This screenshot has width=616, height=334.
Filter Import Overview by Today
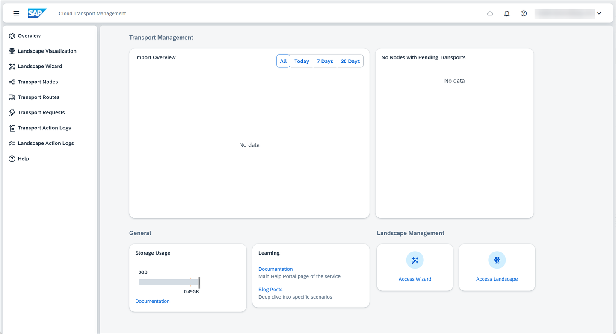click(x=302, y=62)
